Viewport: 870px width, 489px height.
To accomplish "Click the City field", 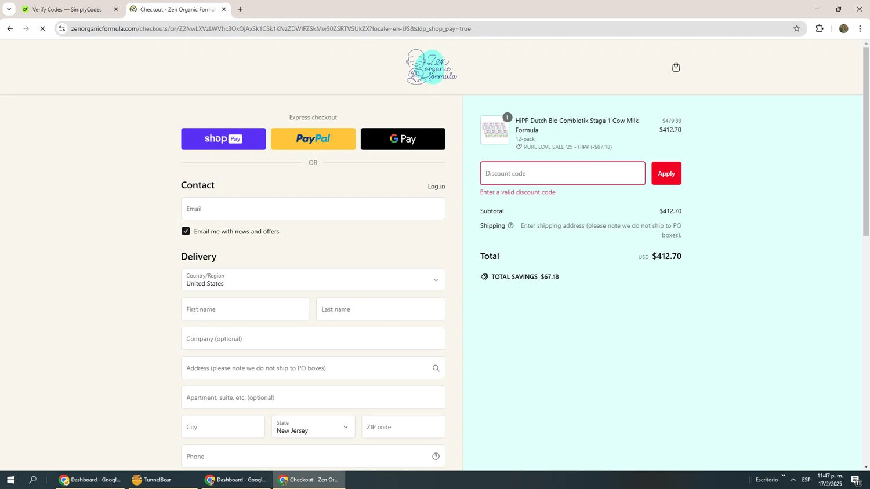I will [x=223, y=427].
